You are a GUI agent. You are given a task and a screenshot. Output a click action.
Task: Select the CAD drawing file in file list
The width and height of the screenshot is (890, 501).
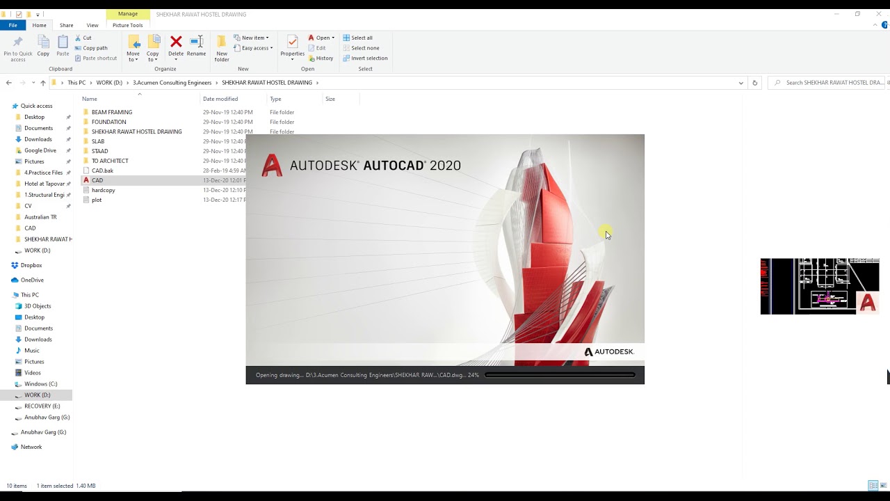[97, 180]
